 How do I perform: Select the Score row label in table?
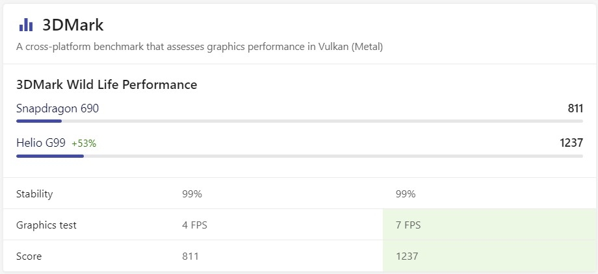(x=29, y=256)
